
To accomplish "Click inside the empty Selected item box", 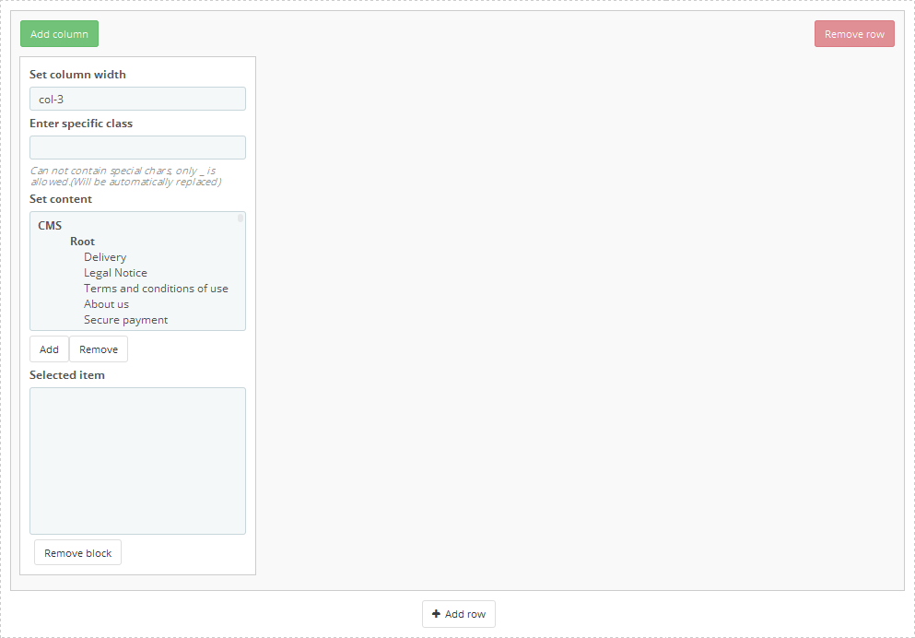I will coord(137,460).
